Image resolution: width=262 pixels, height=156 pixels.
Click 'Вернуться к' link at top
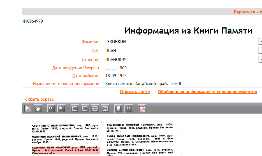coord(248,12)
